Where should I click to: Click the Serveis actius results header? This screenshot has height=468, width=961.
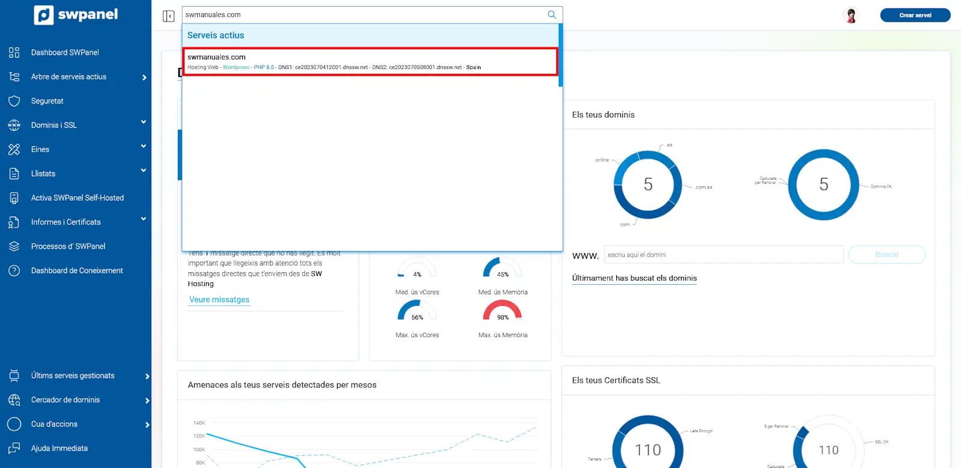click(x=371, y=35)
